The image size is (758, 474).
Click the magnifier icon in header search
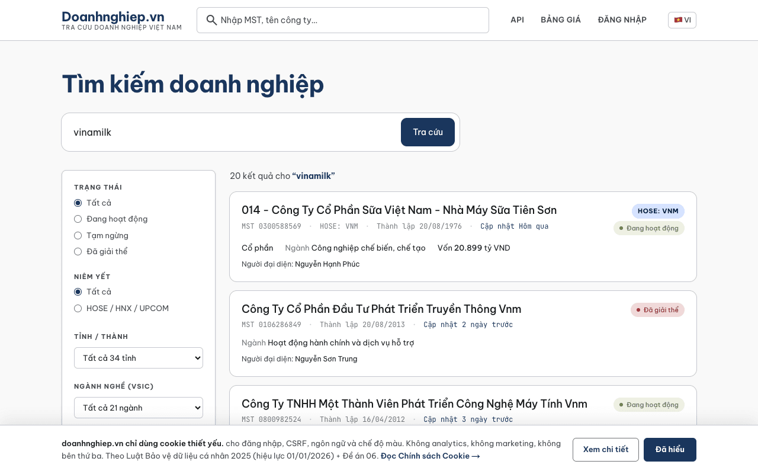click(x=211, y=20)
